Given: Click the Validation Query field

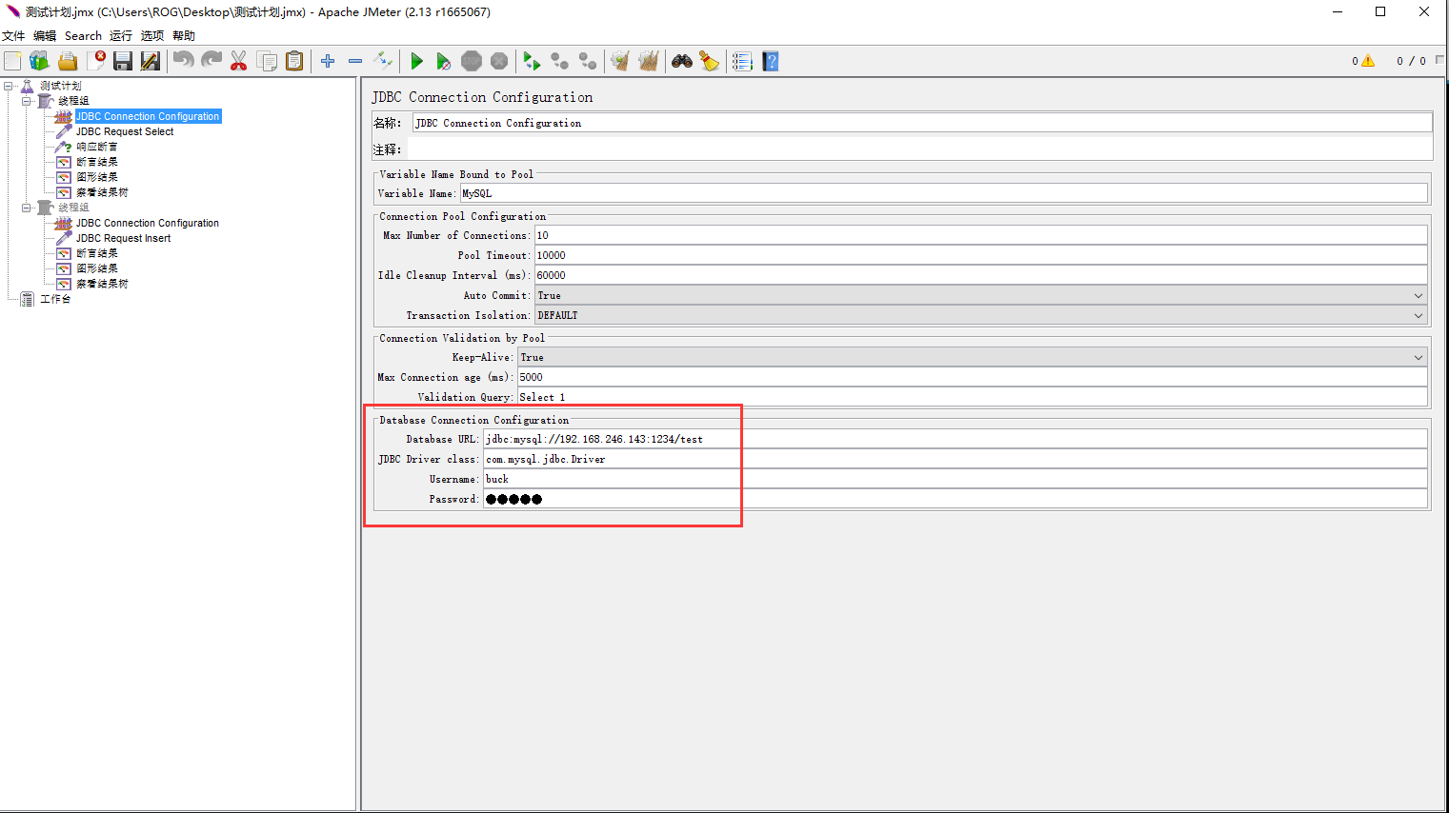Looking at the screenshot, I should [973, 397].
